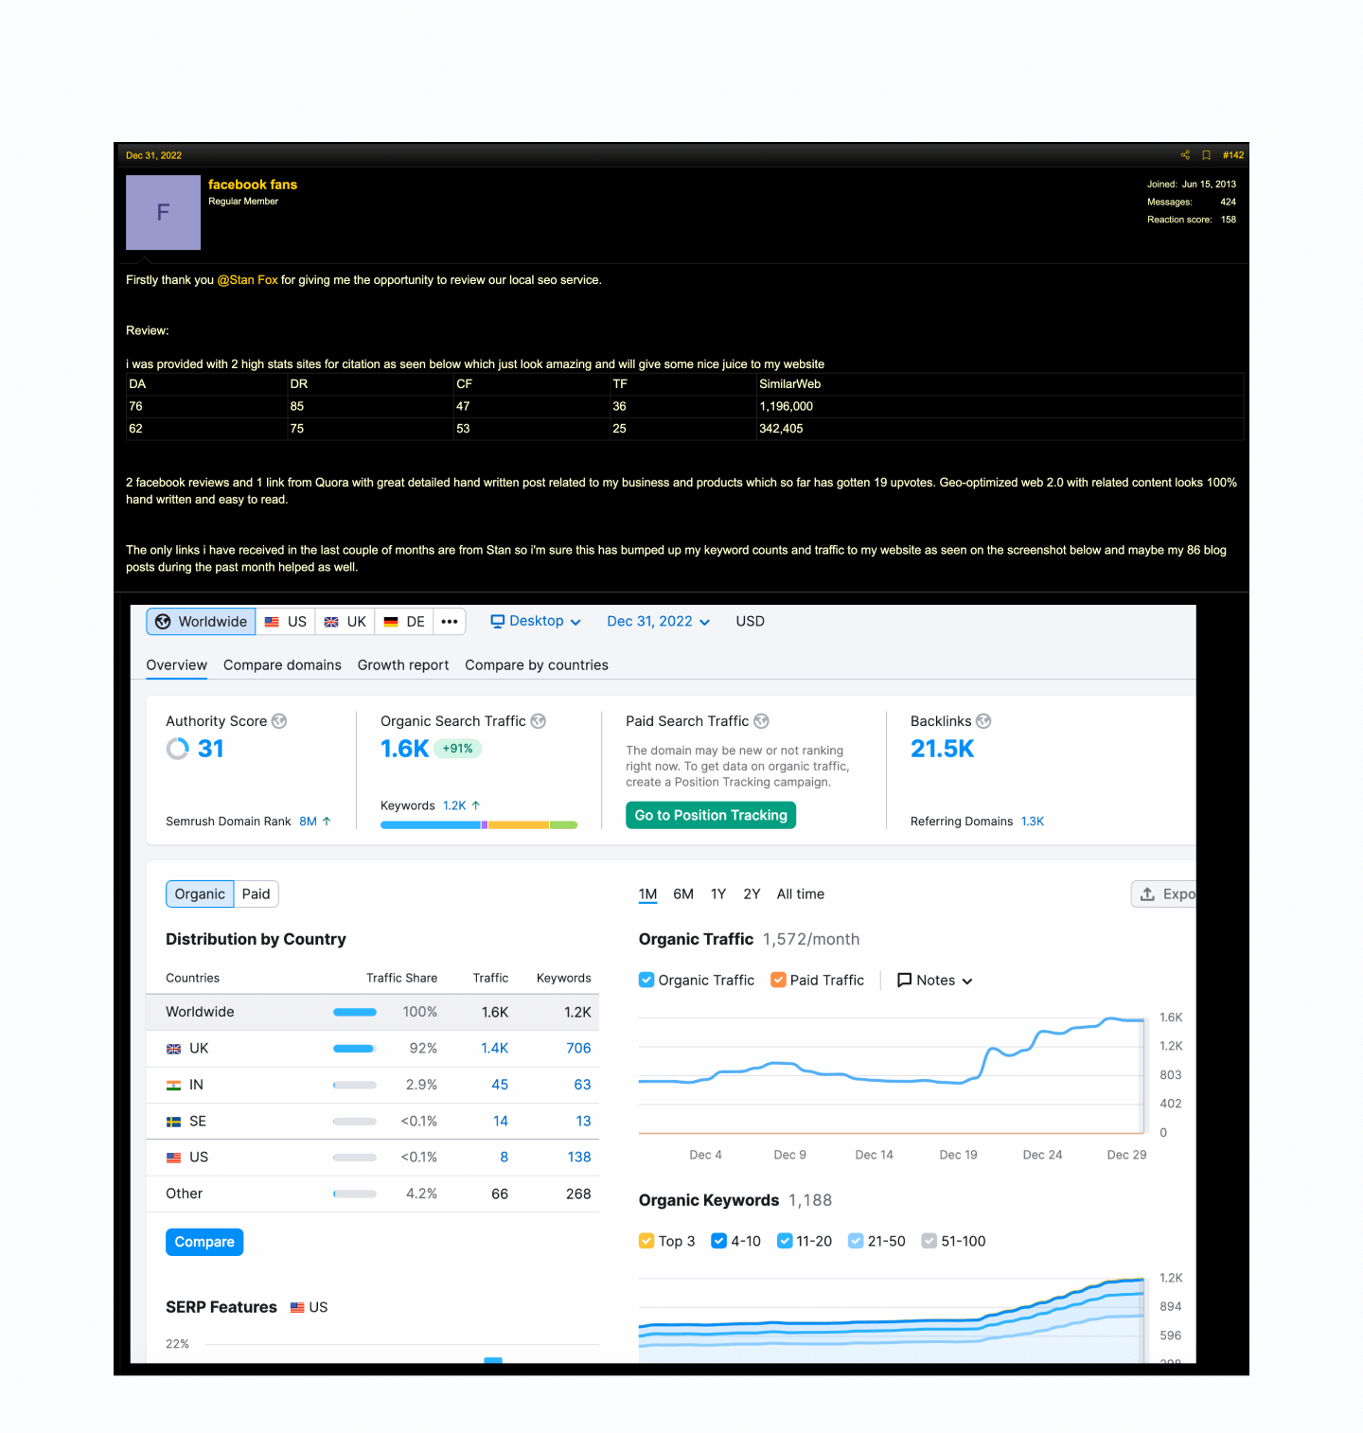Select the Overview tab
The width and height of the screenshot is (1363, 1433).
click(177, 665)
